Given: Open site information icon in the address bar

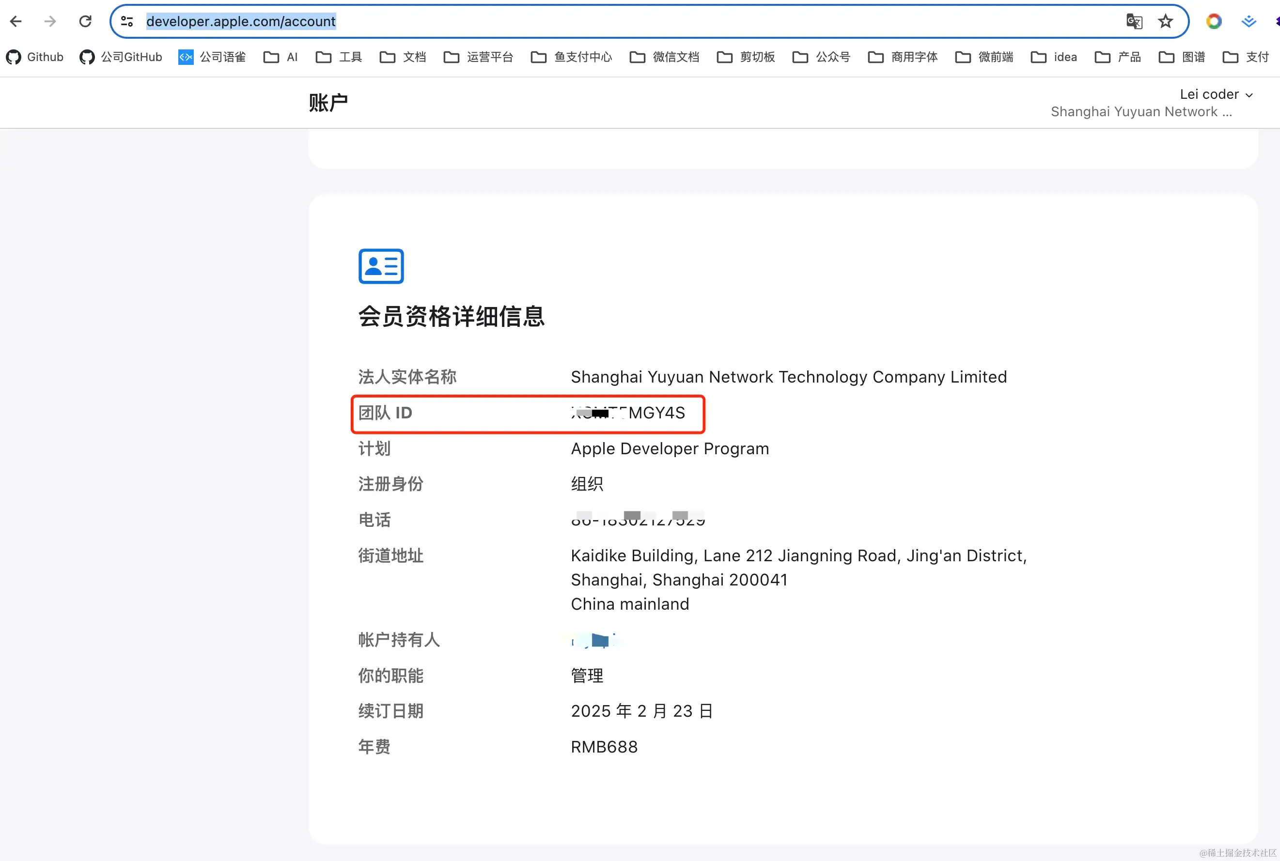Looking at the screenshot, I should click(127, 21).
